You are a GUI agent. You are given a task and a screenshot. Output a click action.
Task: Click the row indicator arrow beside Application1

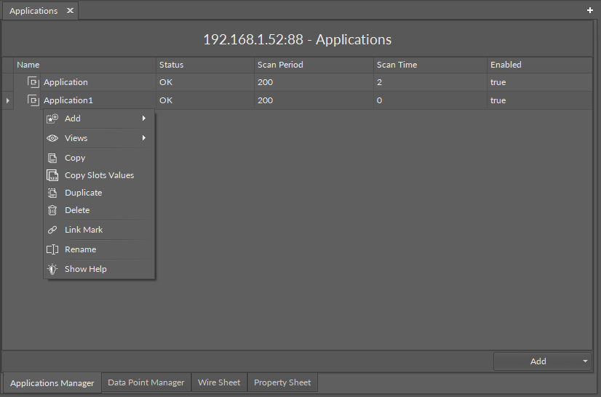pyautogui.click(x=7, y=100)
